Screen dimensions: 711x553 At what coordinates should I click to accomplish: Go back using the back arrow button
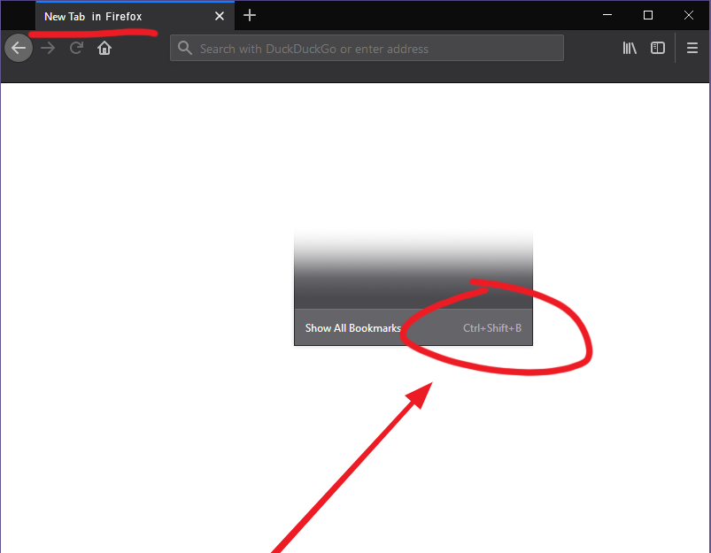click(19, 48)
